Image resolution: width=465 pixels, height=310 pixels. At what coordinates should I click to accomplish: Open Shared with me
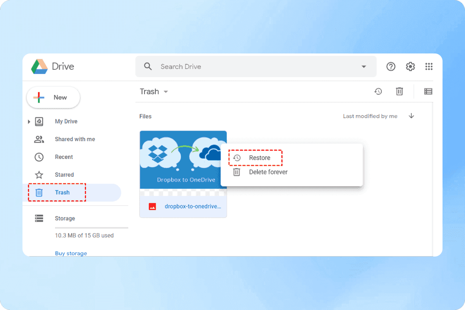pyautogui.click(x=75, y=139)
